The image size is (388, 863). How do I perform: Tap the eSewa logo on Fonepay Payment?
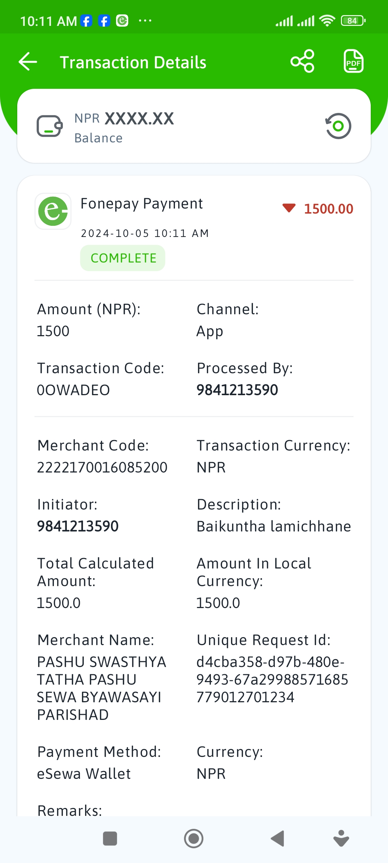pos(53,211)
